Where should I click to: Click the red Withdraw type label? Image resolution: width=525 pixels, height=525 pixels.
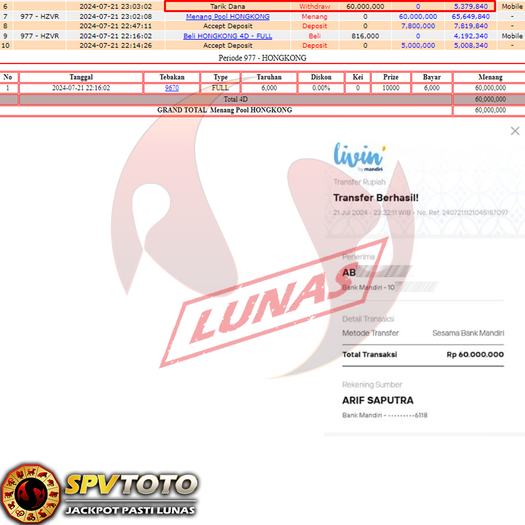coord(314,7)
